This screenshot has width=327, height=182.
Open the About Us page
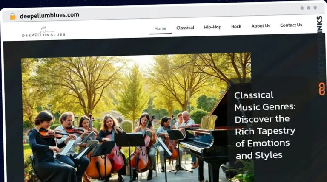point(261,26)
